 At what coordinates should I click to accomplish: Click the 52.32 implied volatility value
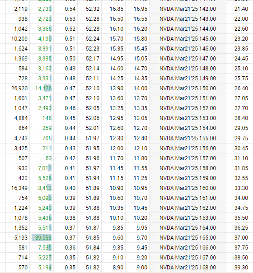(93, 9)
